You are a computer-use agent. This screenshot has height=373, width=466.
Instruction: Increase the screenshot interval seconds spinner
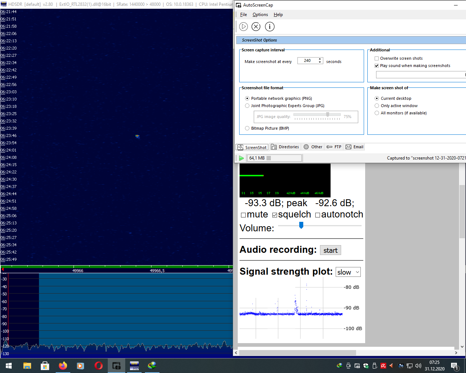[320, 59]
